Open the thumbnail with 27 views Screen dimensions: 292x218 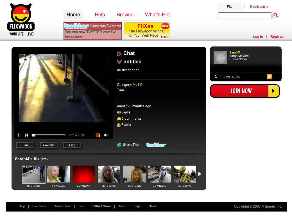point(109,174)
